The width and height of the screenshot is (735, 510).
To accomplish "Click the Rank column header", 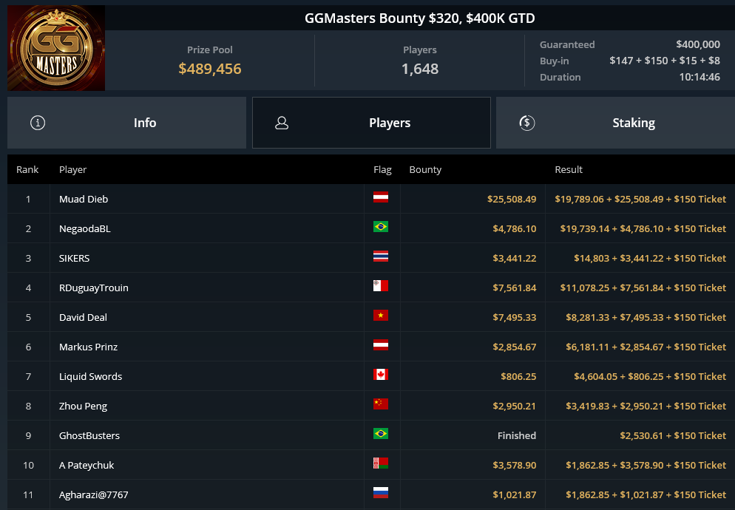I will pos(27,169).
